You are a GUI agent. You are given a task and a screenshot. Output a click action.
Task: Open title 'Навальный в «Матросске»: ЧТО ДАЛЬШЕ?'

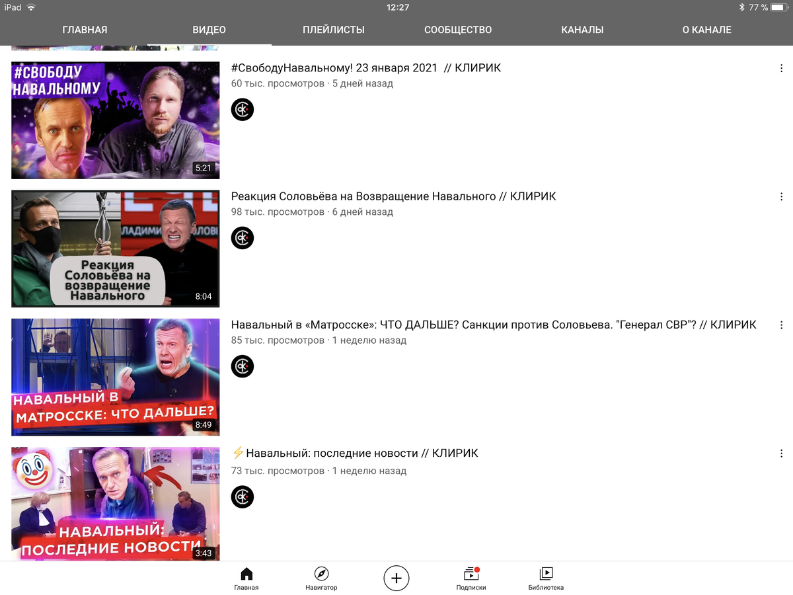(x=494, y=325)
